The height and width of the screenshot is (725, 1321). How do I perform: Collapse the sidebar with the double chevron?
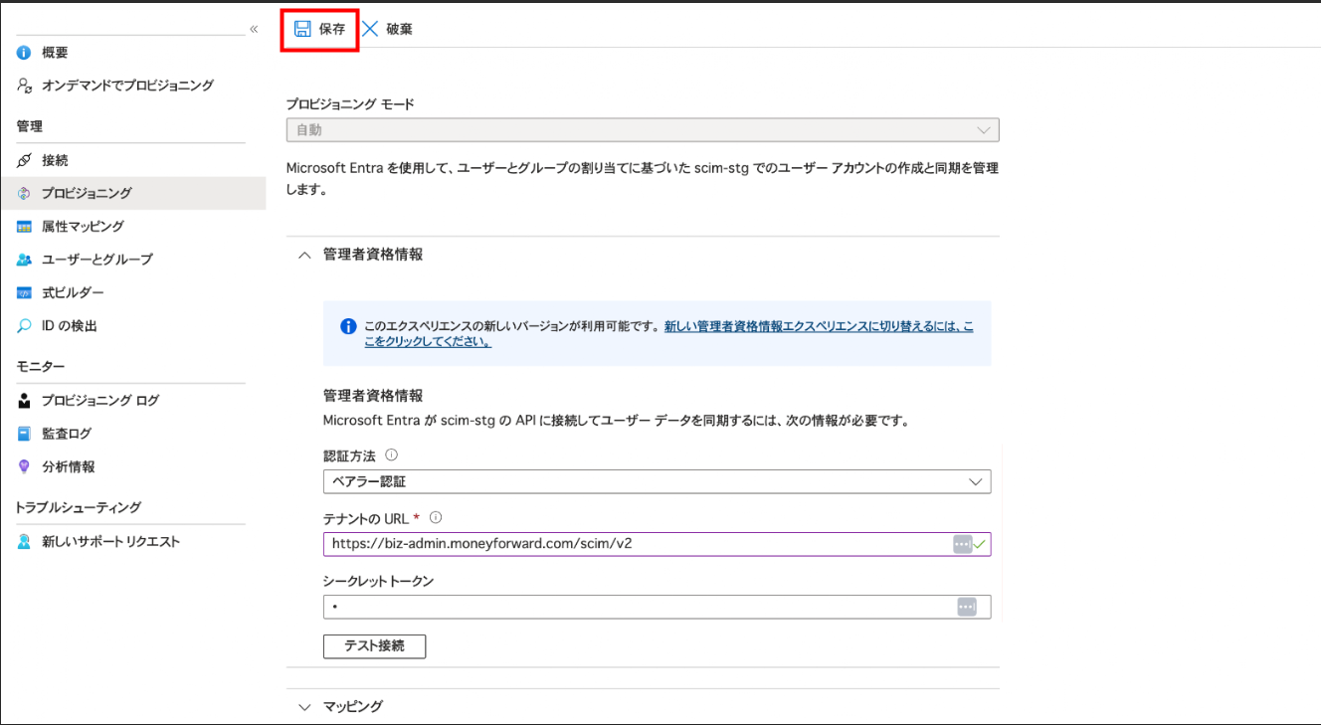pos(254,30)
